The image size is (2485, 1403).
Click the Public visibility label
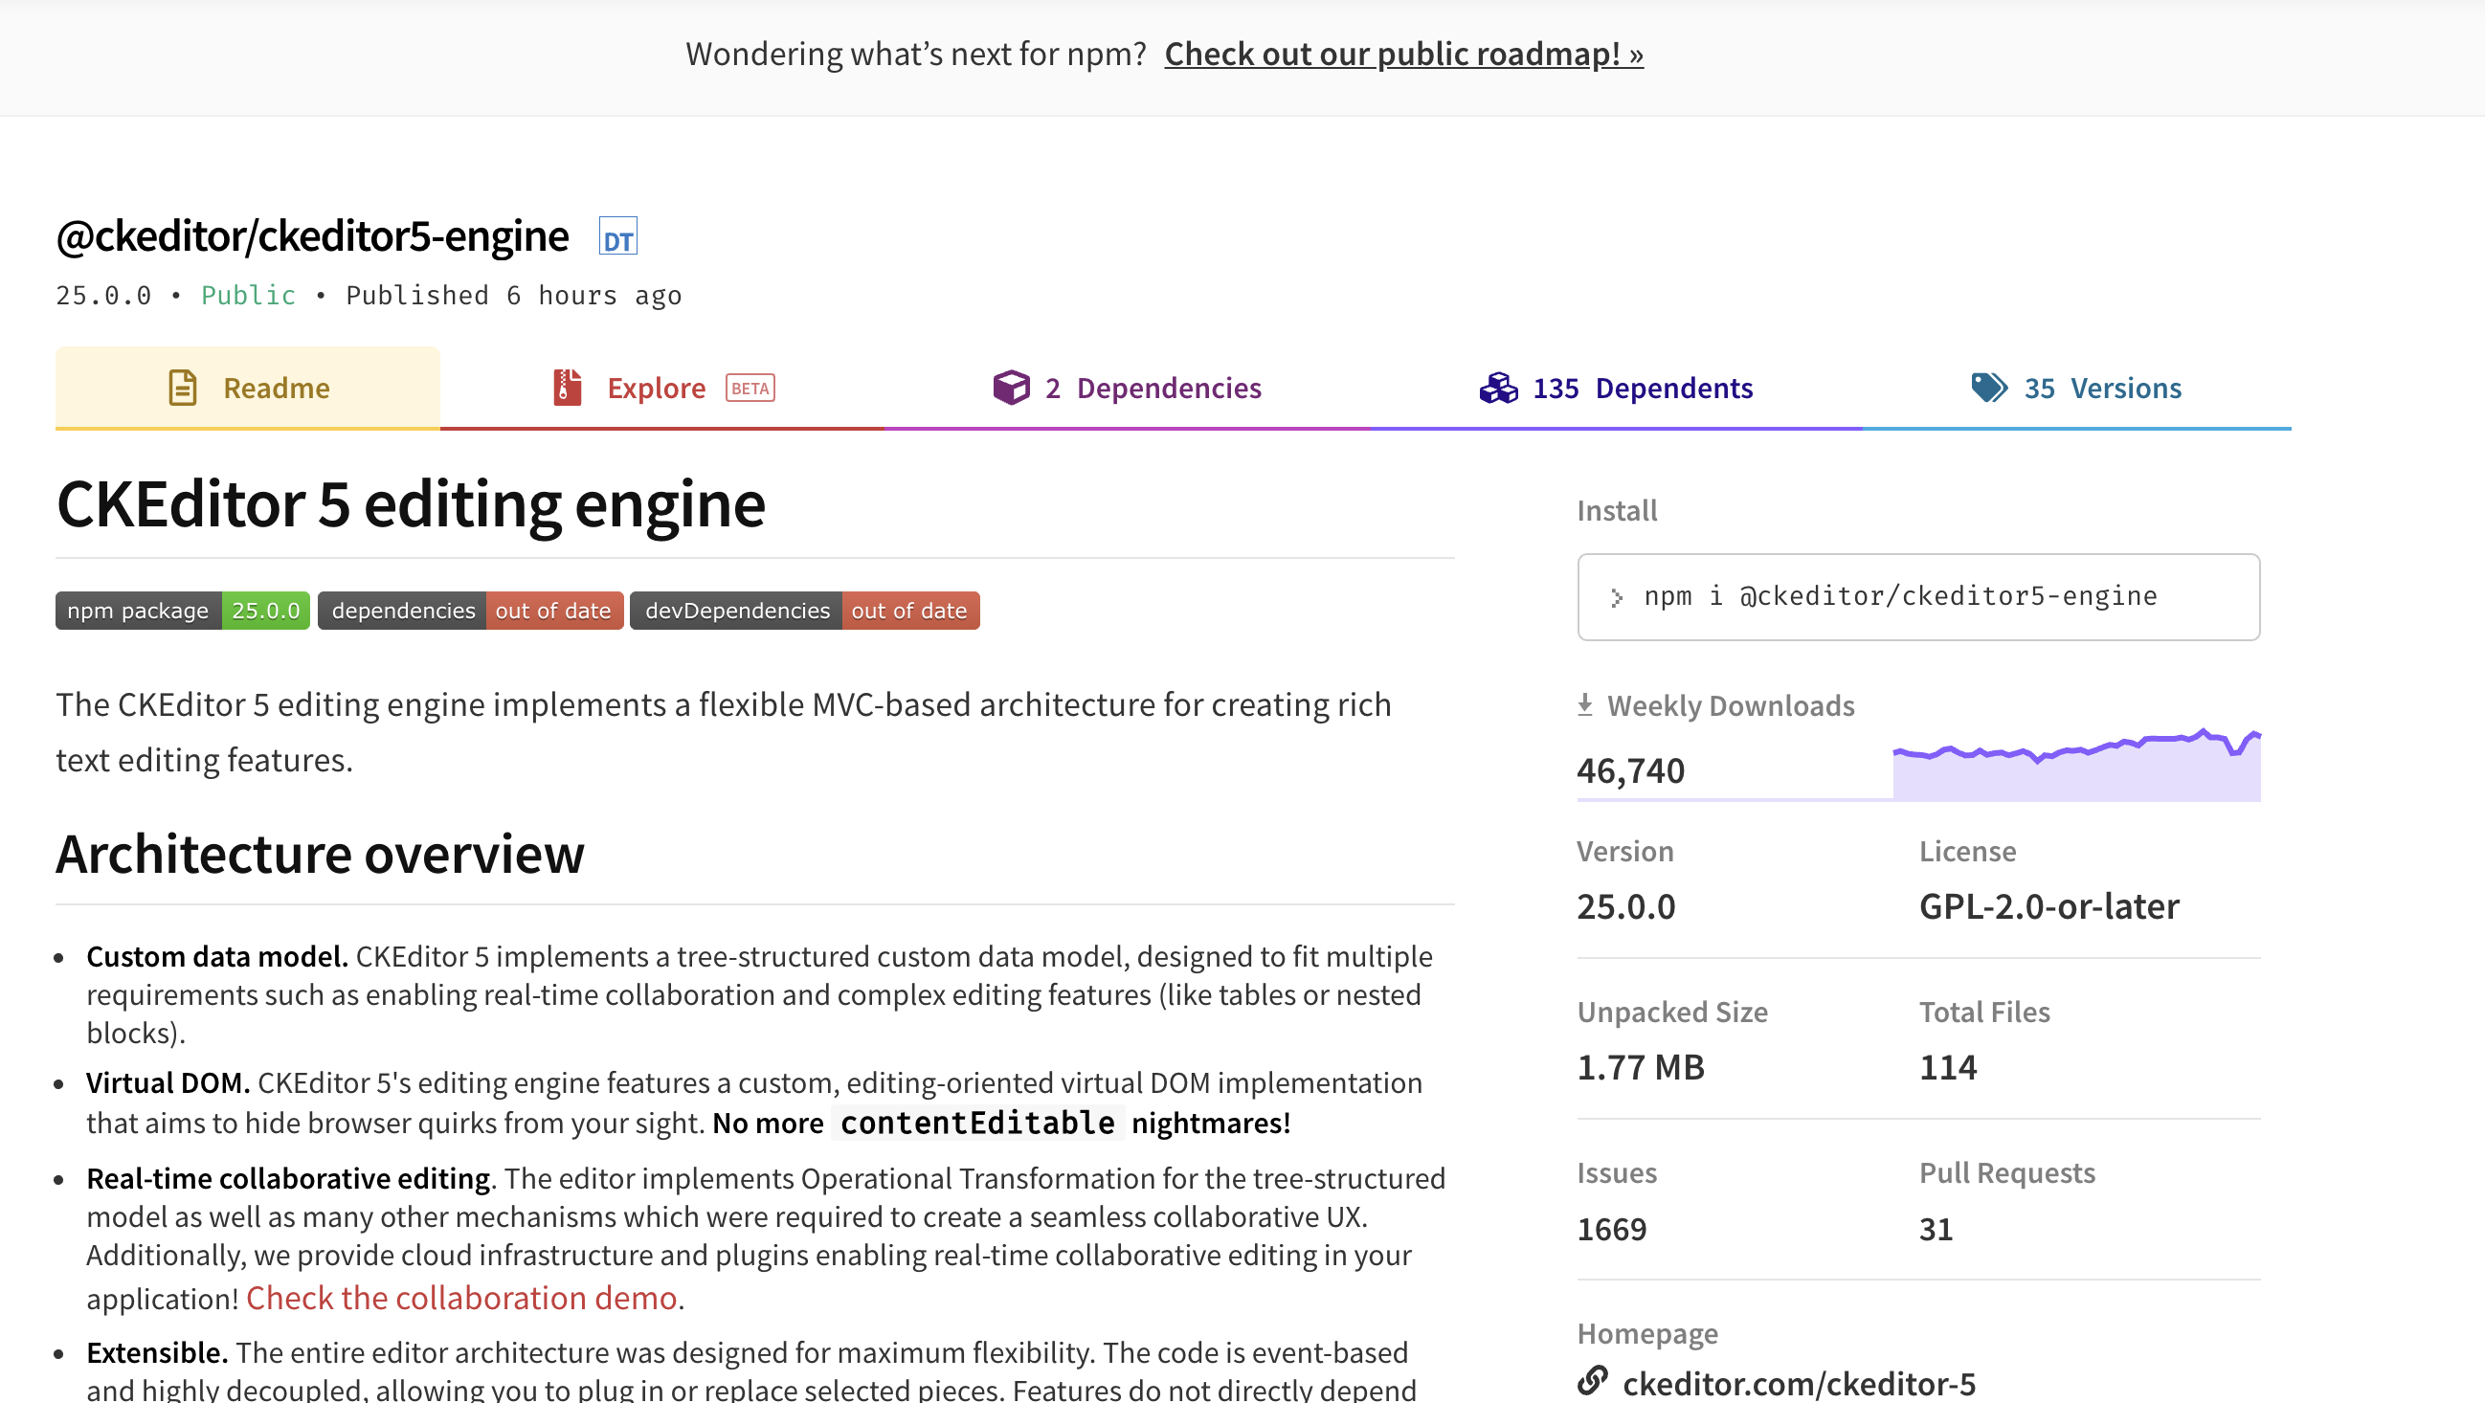(x=248, y=295)
